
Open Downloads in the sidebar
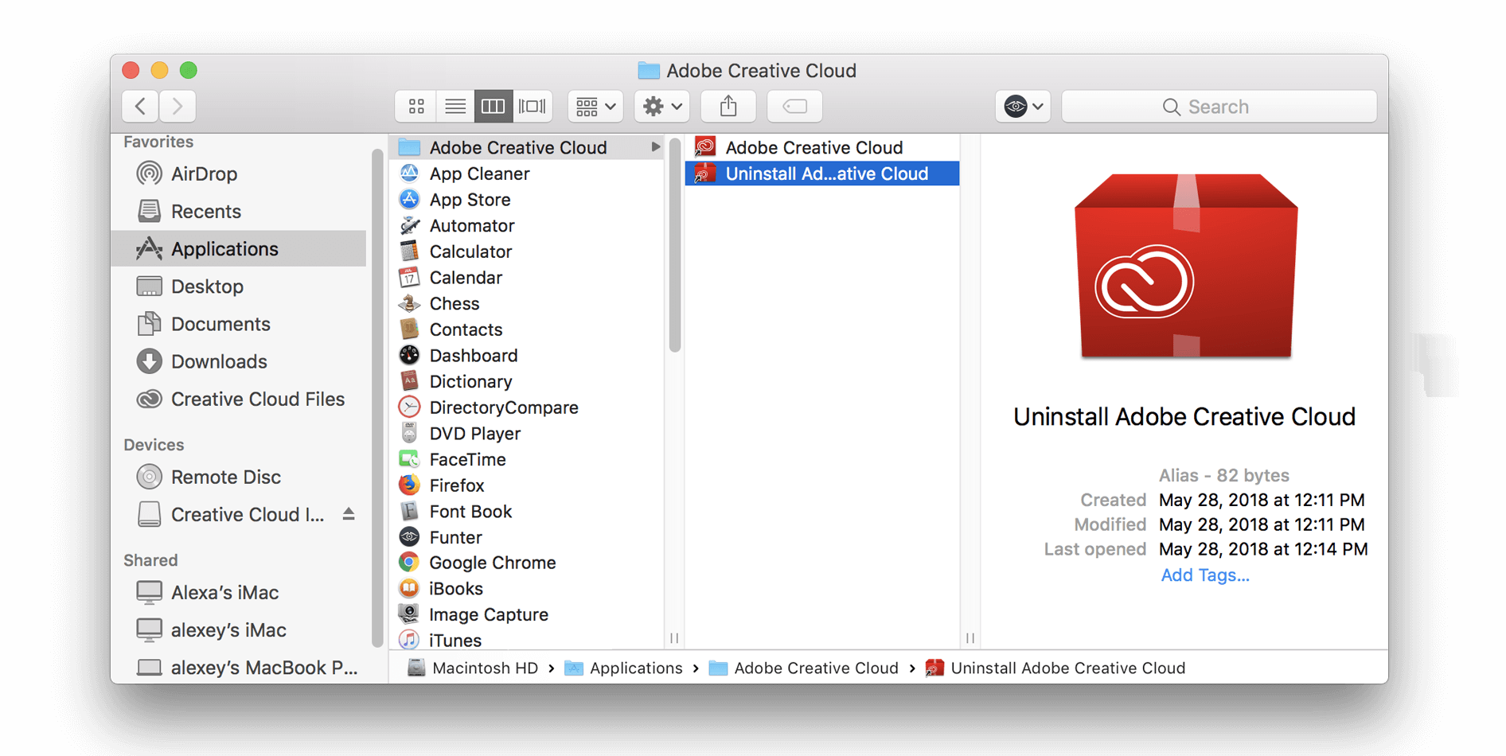click(x=239, y=361)
